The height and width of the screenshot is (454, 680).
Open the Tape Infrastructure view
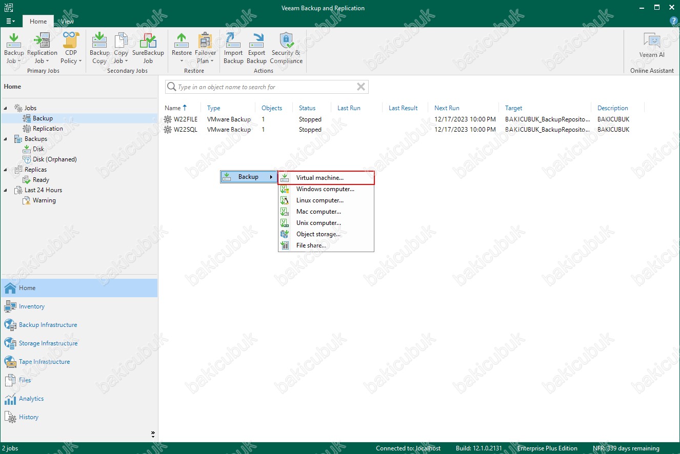(x=79, y=362)
